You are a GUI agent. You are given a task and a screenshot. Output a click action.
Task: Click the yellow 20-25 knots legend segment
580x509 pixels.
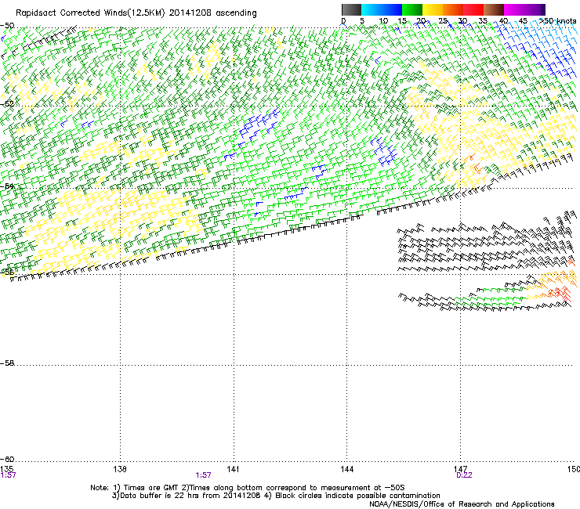pos(433,9)
